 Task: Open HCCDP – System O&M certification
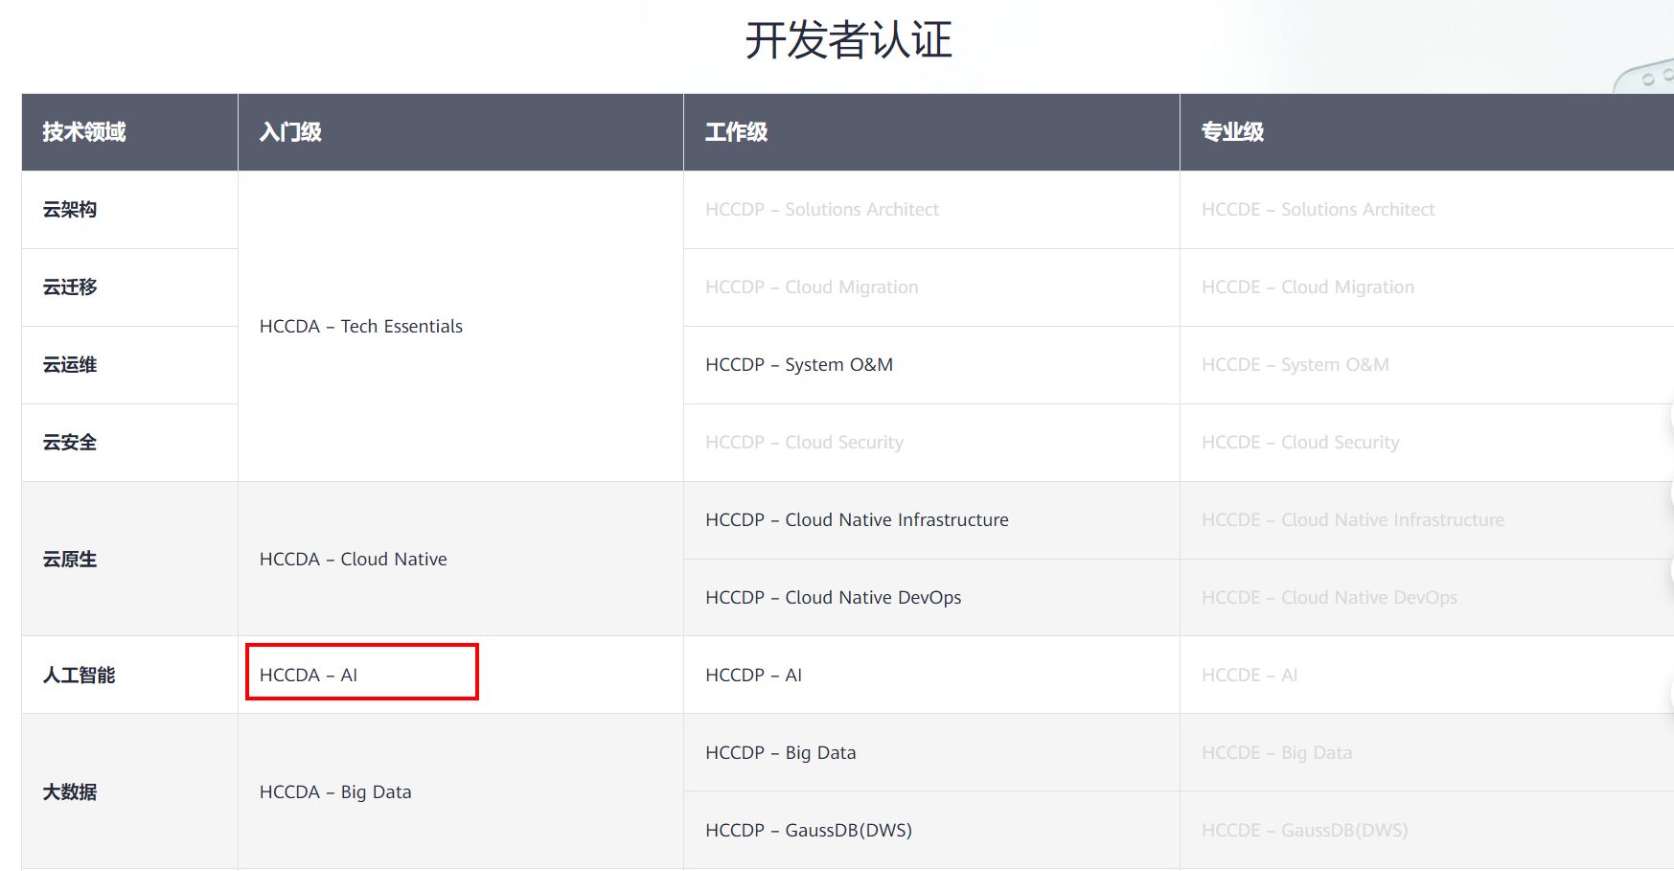coord(799,365)
